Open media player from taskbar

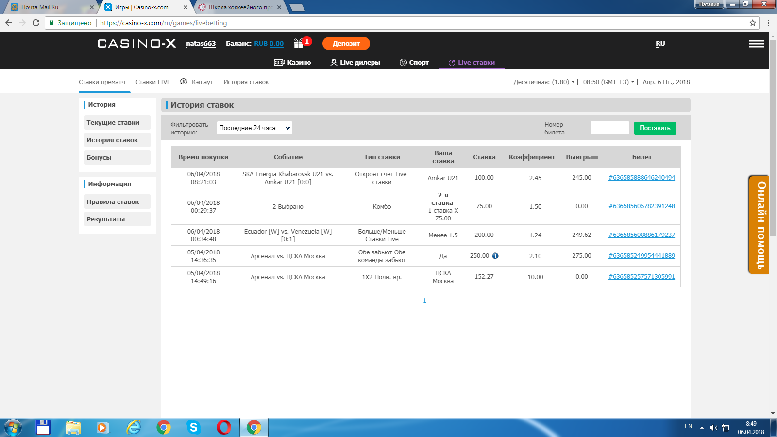pos(102,427)
